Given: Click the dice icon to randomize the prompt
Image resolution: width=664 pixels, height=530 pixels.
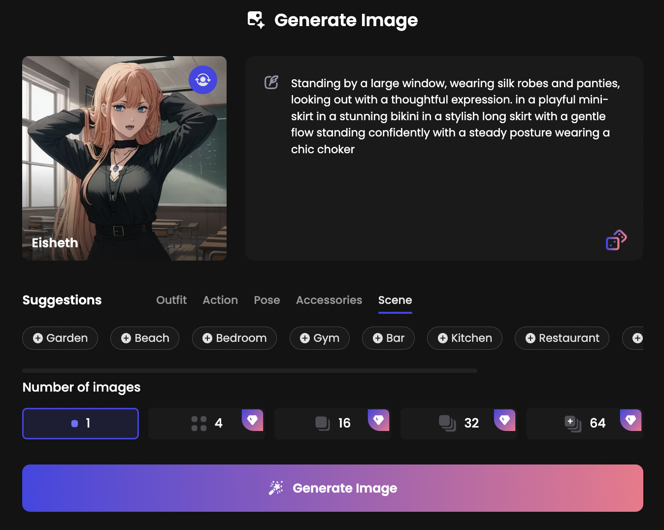Looking at the screenshot, I should (x=615, y=240).
